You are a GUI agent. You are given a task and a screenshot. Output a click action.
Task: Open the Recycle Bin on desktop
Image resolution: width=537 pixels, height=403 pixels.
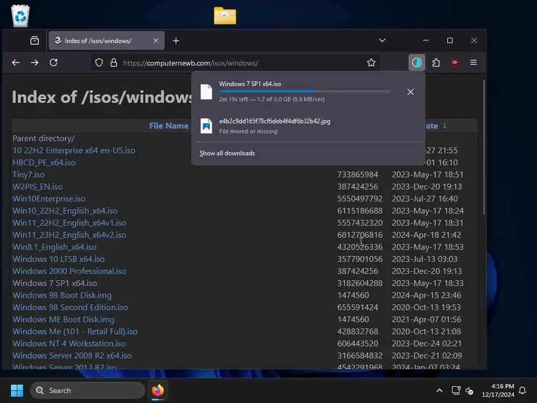(x=20, y=16)
